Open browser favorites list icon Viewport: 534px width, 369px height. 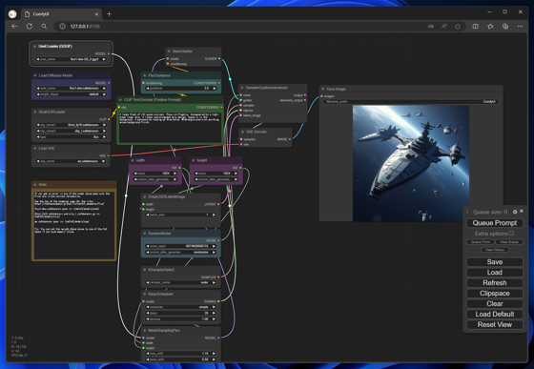pyautogui.click(x=490, y=26)
